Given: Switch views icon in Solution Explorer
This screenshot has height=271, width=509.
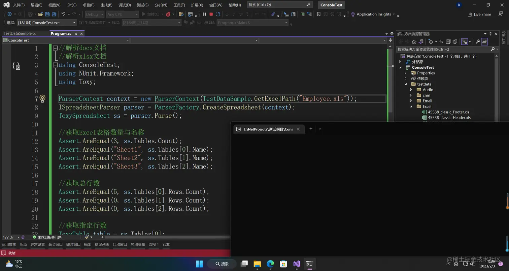Looking at the screenshot, I should click(x=421, y=41).
